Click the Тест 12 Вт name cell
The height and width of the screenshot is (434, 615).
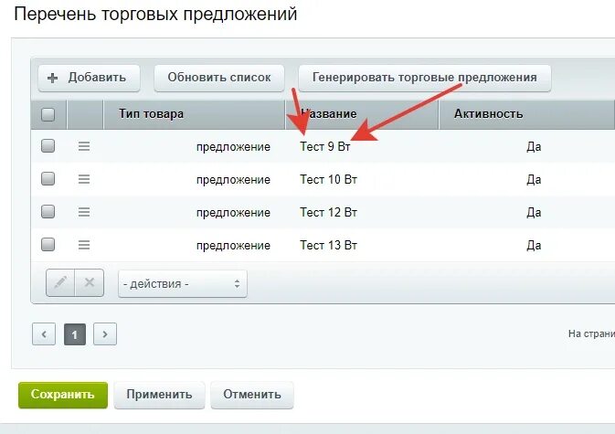tap(329, 213)
